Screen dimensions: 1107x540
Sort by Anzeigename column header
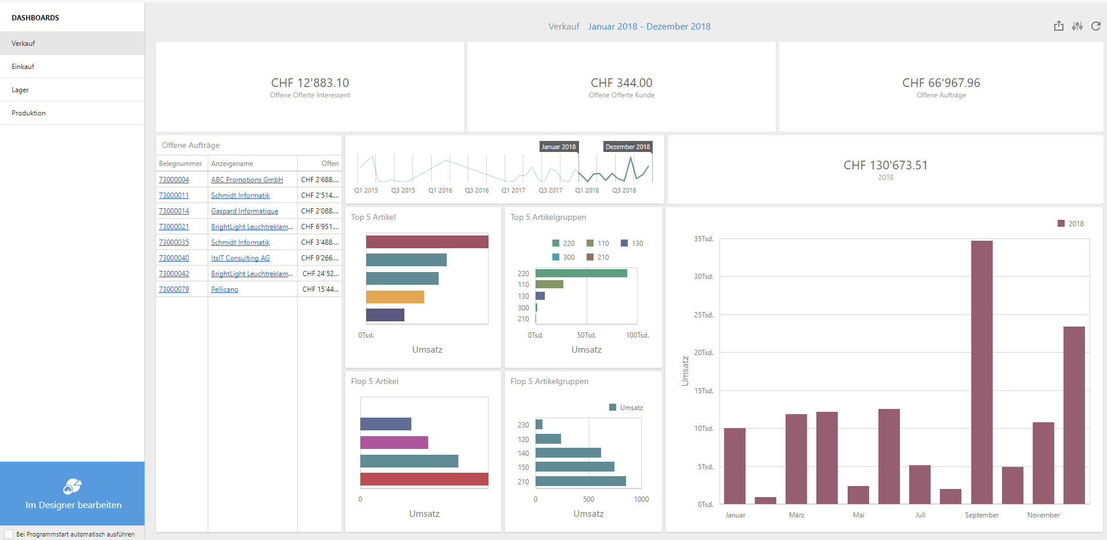[x=252, y=164]
